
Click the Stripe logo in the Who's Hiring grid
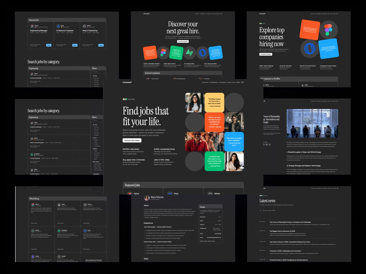[33, 257]
